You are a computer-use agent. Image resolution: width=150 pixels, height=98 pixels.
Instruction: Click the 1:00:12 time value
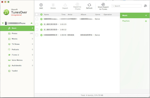[x=63, y=30]
